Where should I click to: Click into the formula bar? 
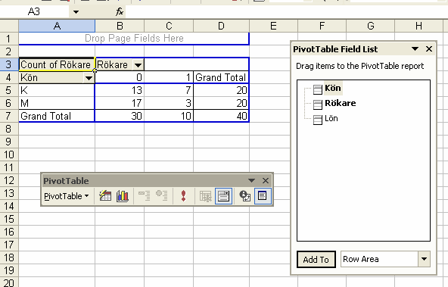(x=286, y=11)
